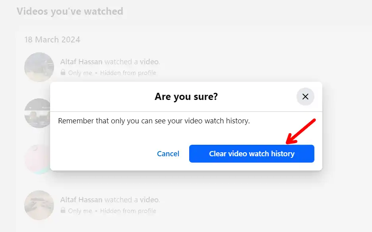
Task: Click the Videos you've watched heading
Action: [69, 11]
